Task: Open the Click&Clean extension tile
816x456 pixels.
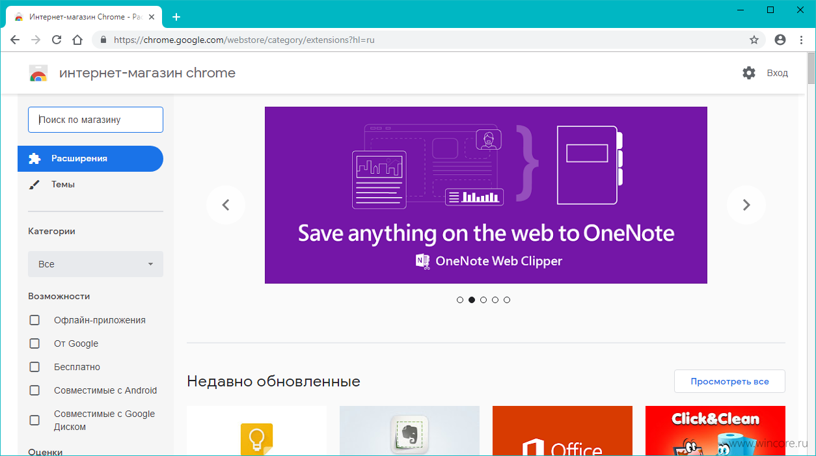Action: point(715,431)
